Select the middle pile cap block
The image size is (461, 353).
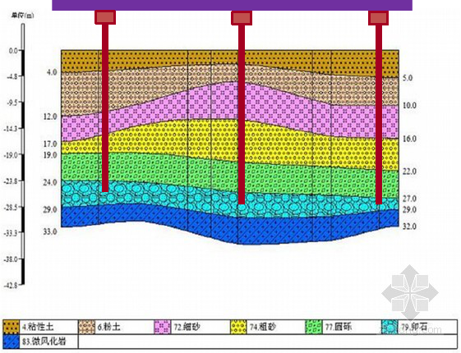tap(242, 17)
